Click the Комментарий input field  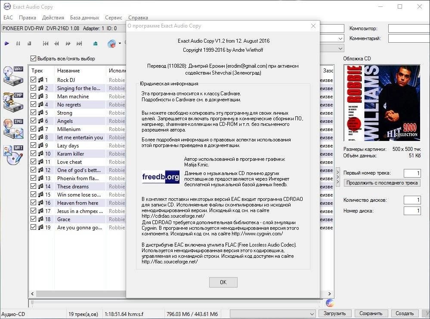(x=409, y=38)
